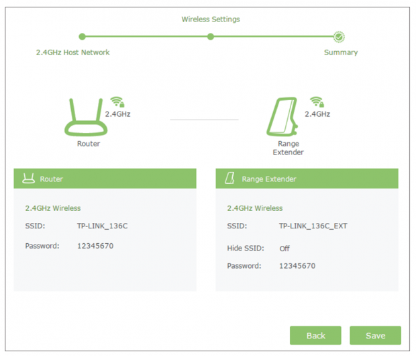
Task: Click the small router icon in the Router panel header
Action: (x=29, y=179)
